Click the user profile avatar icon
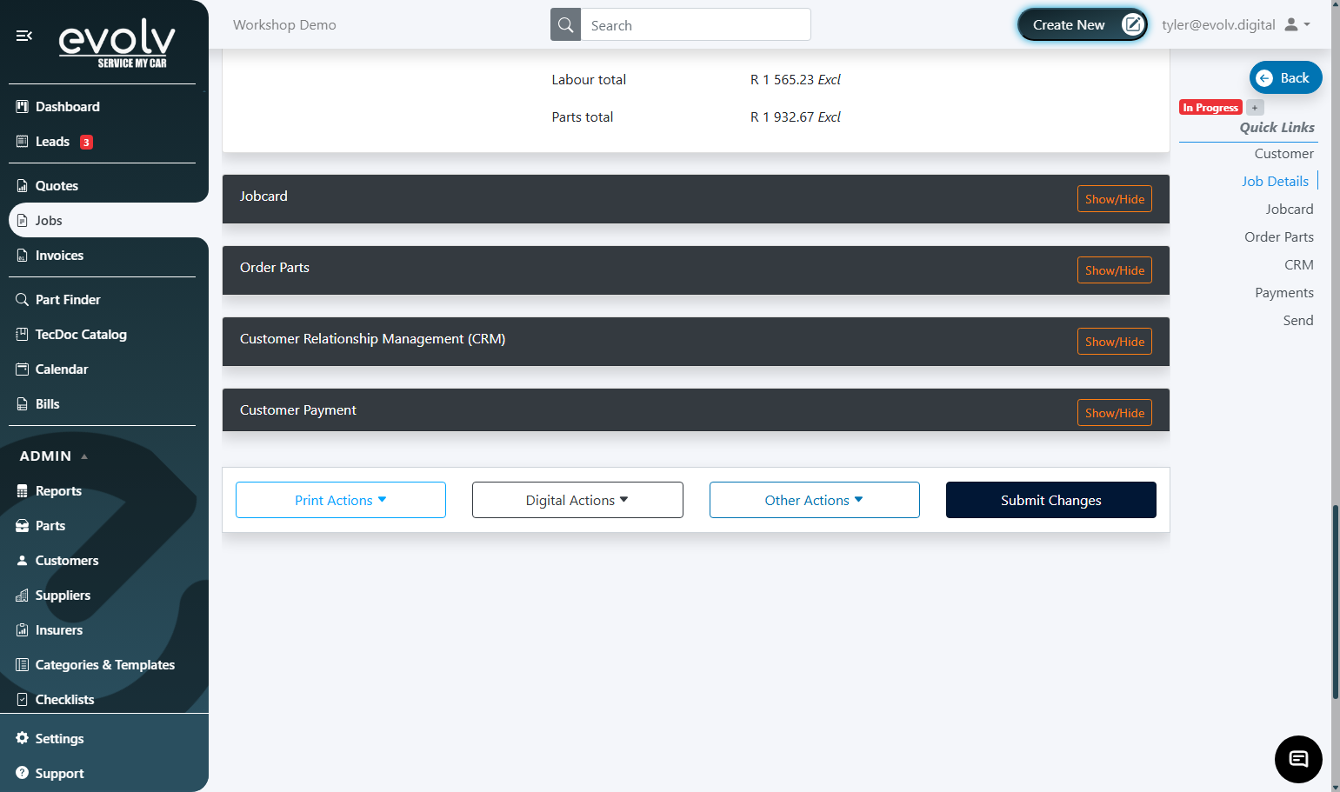 (x=1291, y=25)
